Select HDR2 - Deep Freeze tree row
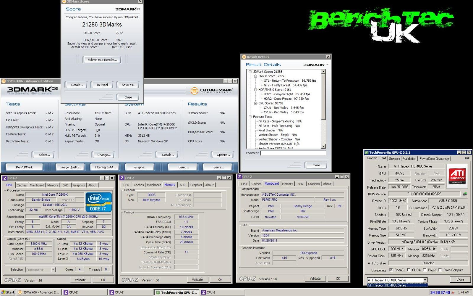Screen dimensions: 473x296 point(286,99)
